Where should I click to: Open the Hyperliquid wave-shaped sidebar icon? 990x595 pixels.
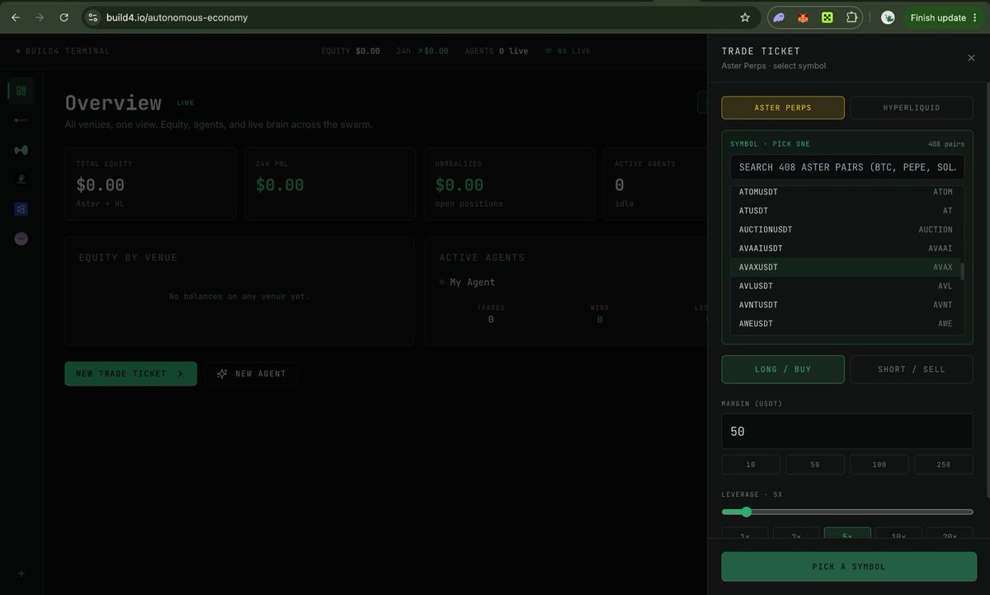tap(21, 150)
